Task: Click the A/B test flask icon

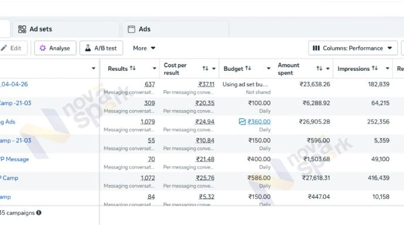Action: 88,48
